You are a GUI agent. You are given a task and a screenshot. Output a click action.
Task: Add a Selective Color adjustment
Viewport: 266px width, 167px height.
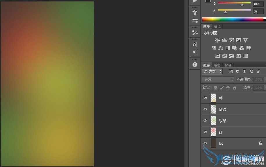238,56
